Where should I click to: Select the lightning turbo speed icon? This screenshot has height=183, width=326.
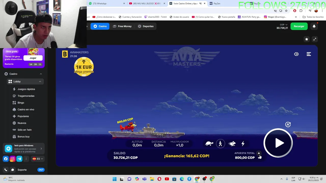[243, 144]
